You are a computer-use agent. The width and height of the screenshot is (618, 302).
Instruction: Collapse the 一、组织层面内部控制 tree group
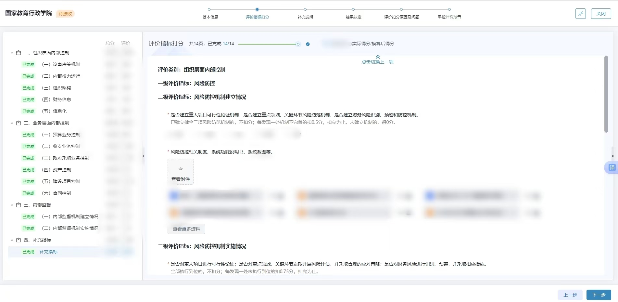click(x=12, y=53)
